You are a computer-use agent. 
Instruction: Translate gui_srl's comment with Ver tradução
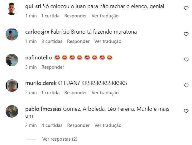pyautogui.click(x=105, y=16)
